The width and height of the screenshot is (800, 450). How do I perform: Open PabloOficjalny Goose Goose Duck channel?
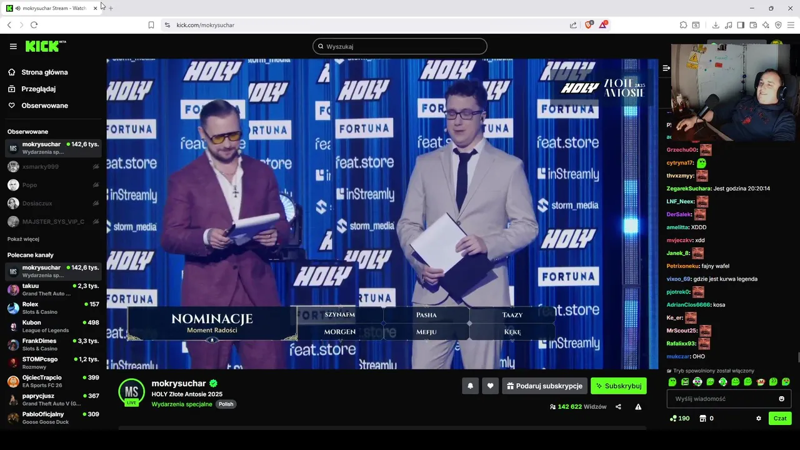(x=53, y=417)
